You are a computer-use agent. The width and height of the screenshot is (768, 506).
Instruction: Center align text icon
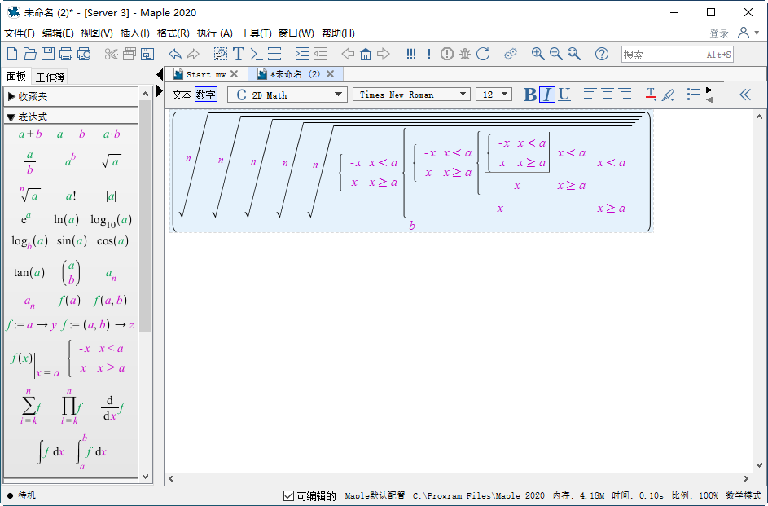point(608,94)
